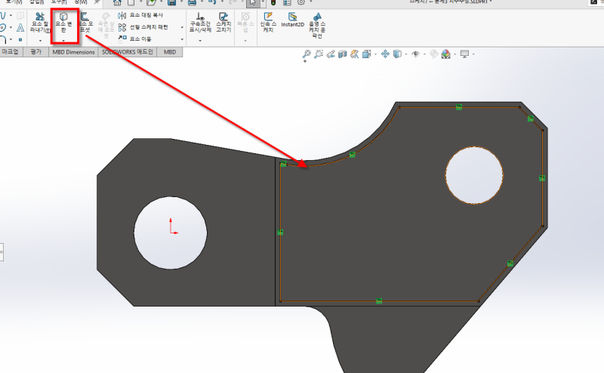The height and width of the screenshot is (373, 604).
Task: Click the right circular hole on the part
Action: [x=474, y=175]
